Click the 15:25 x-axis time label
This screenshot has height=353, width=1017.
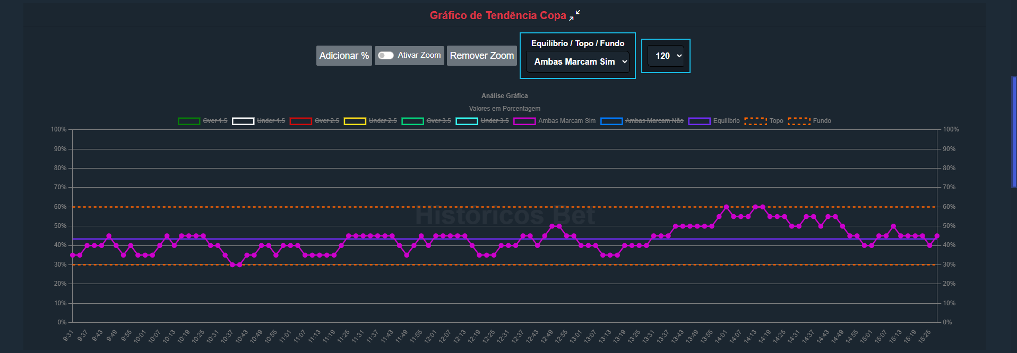[924, 336]
